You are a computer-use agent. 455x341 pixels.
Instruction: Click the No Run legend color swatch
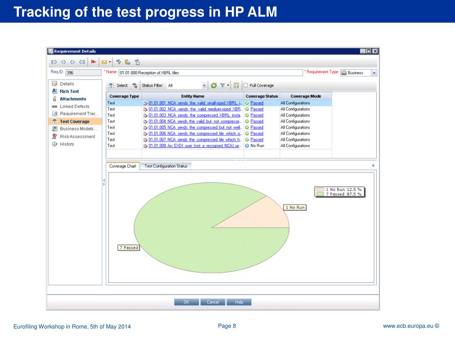320,190
